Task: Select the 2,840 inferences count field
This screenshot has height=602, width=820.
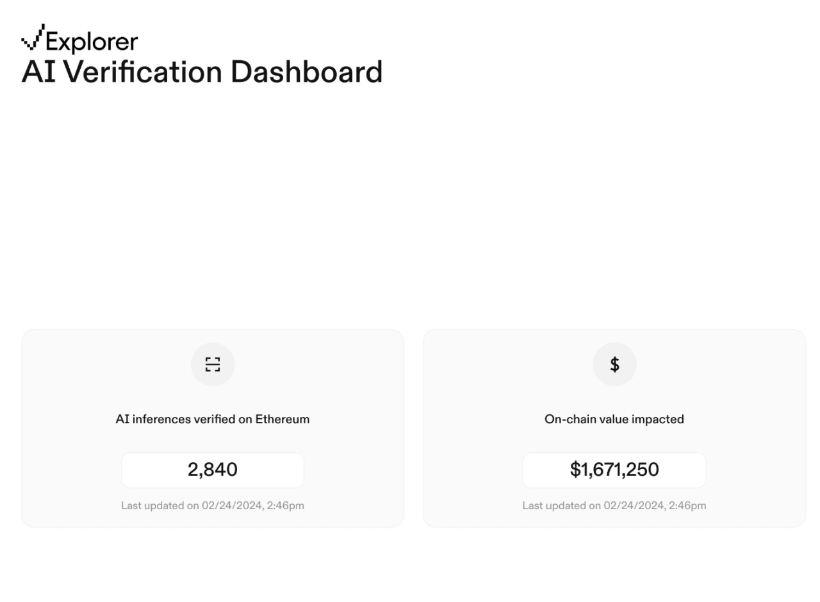Action: 213,470
